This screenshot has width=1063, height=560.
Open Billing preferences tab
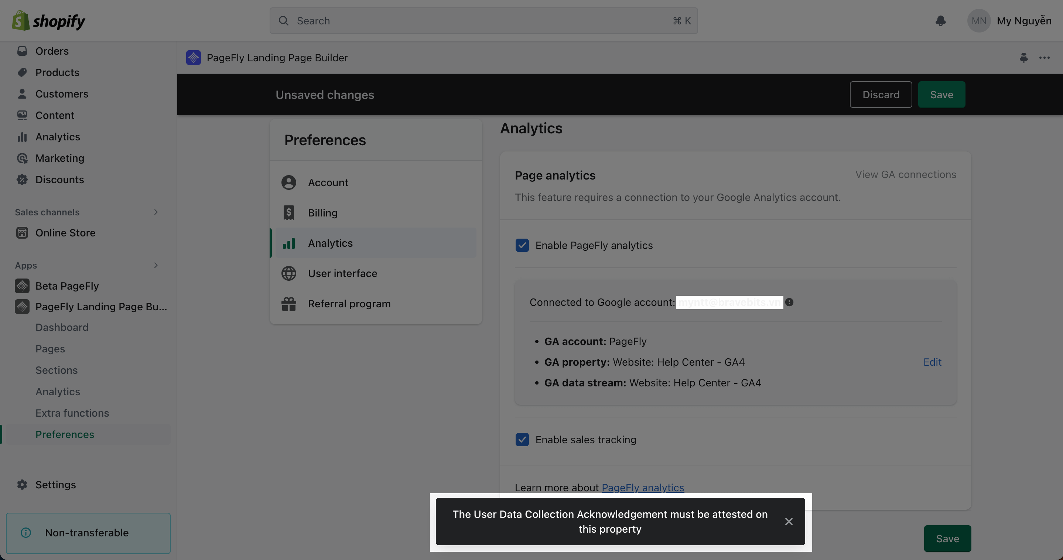click(x=376, y=212)
